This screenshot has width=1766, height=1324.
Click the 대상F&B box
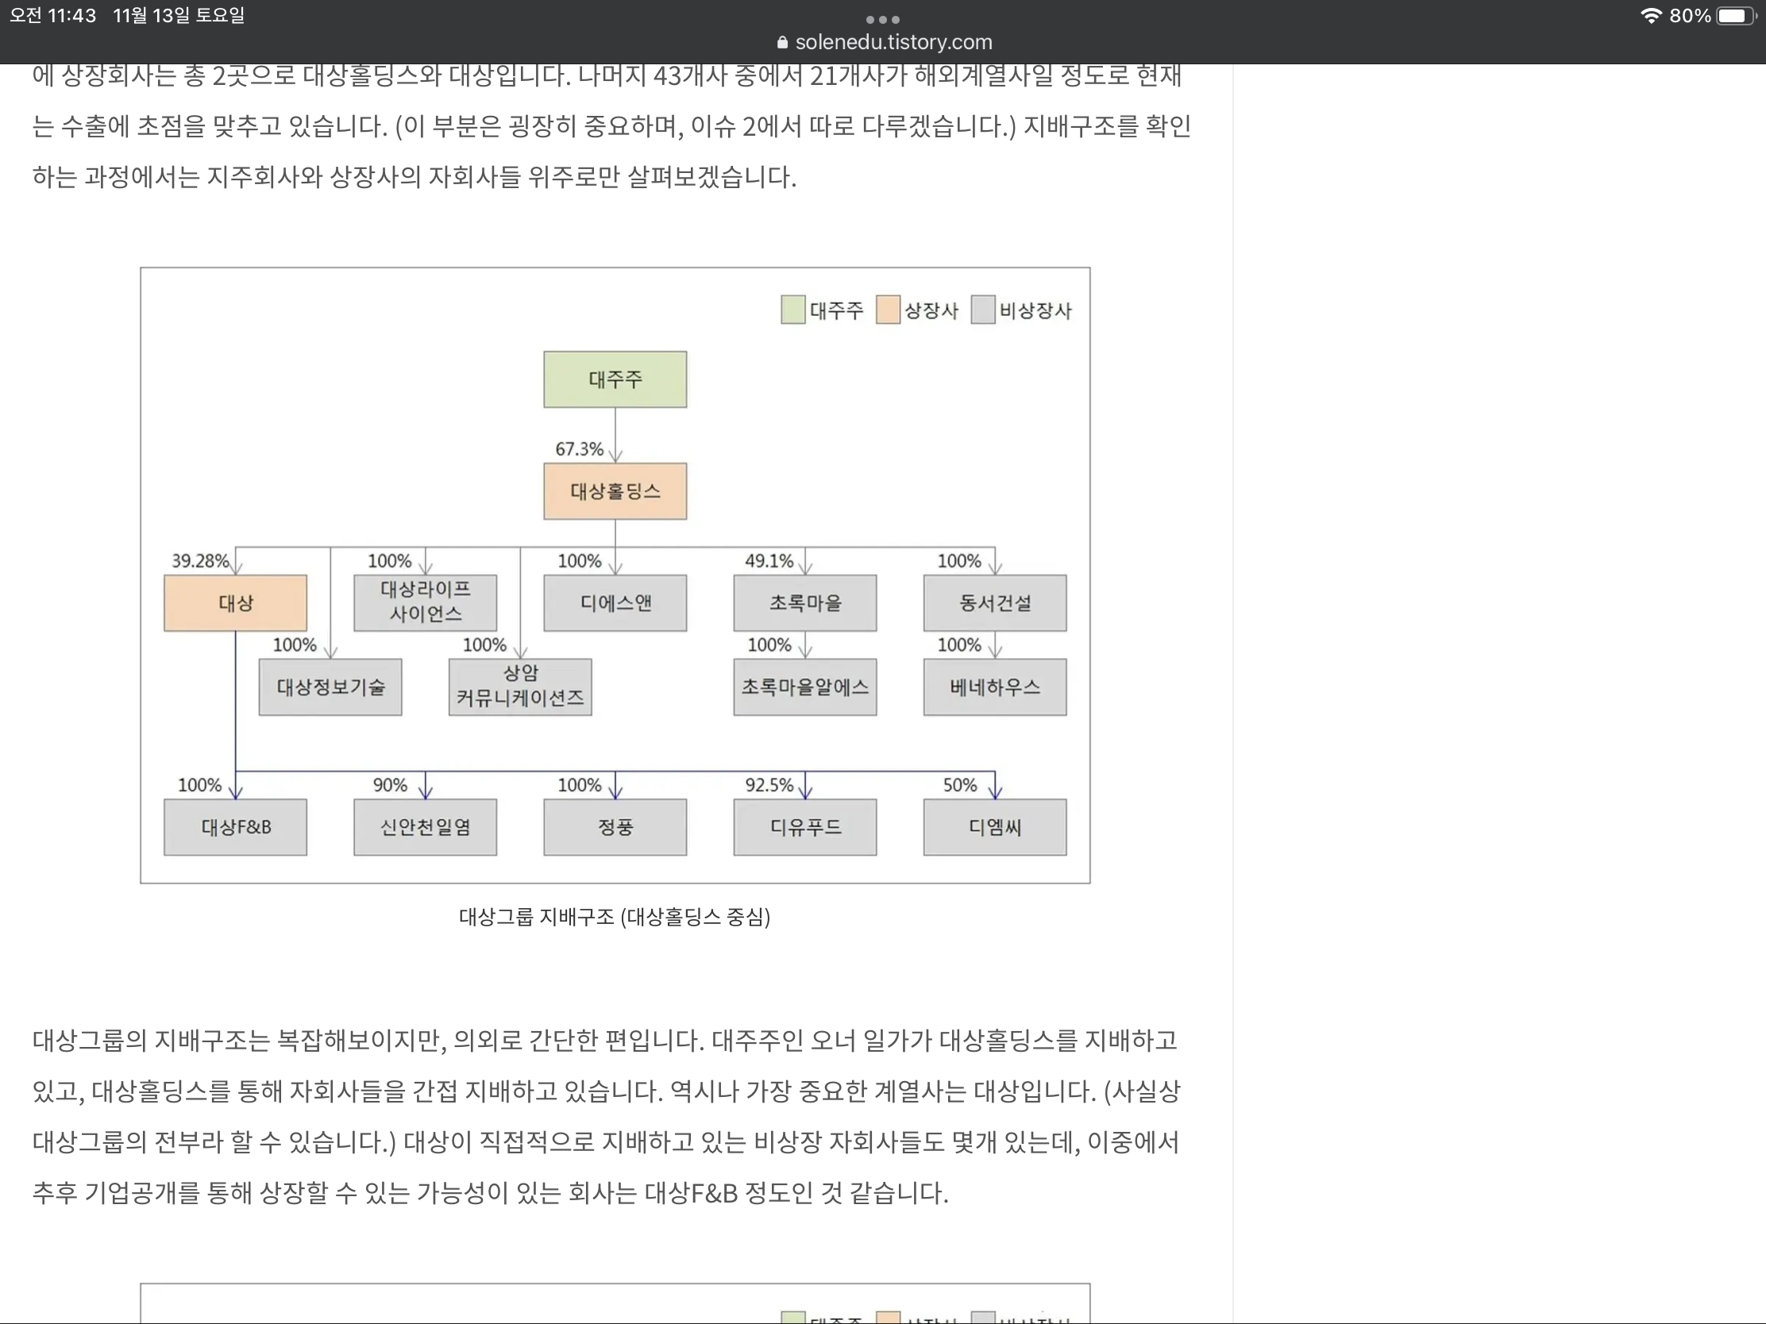click(236, 827)
